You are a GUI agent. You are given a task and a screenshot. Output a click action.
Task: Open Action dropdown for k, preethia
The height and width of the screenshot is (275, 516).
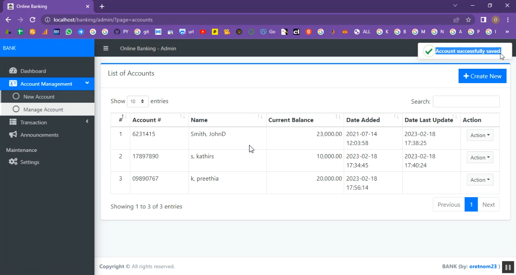point(479,180)
